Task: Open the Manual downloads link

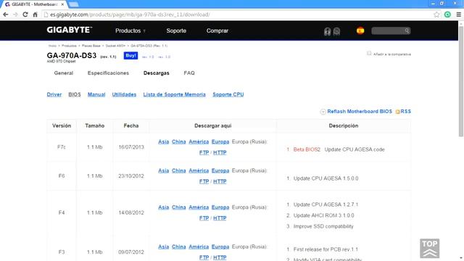Action: coord(96,94)
